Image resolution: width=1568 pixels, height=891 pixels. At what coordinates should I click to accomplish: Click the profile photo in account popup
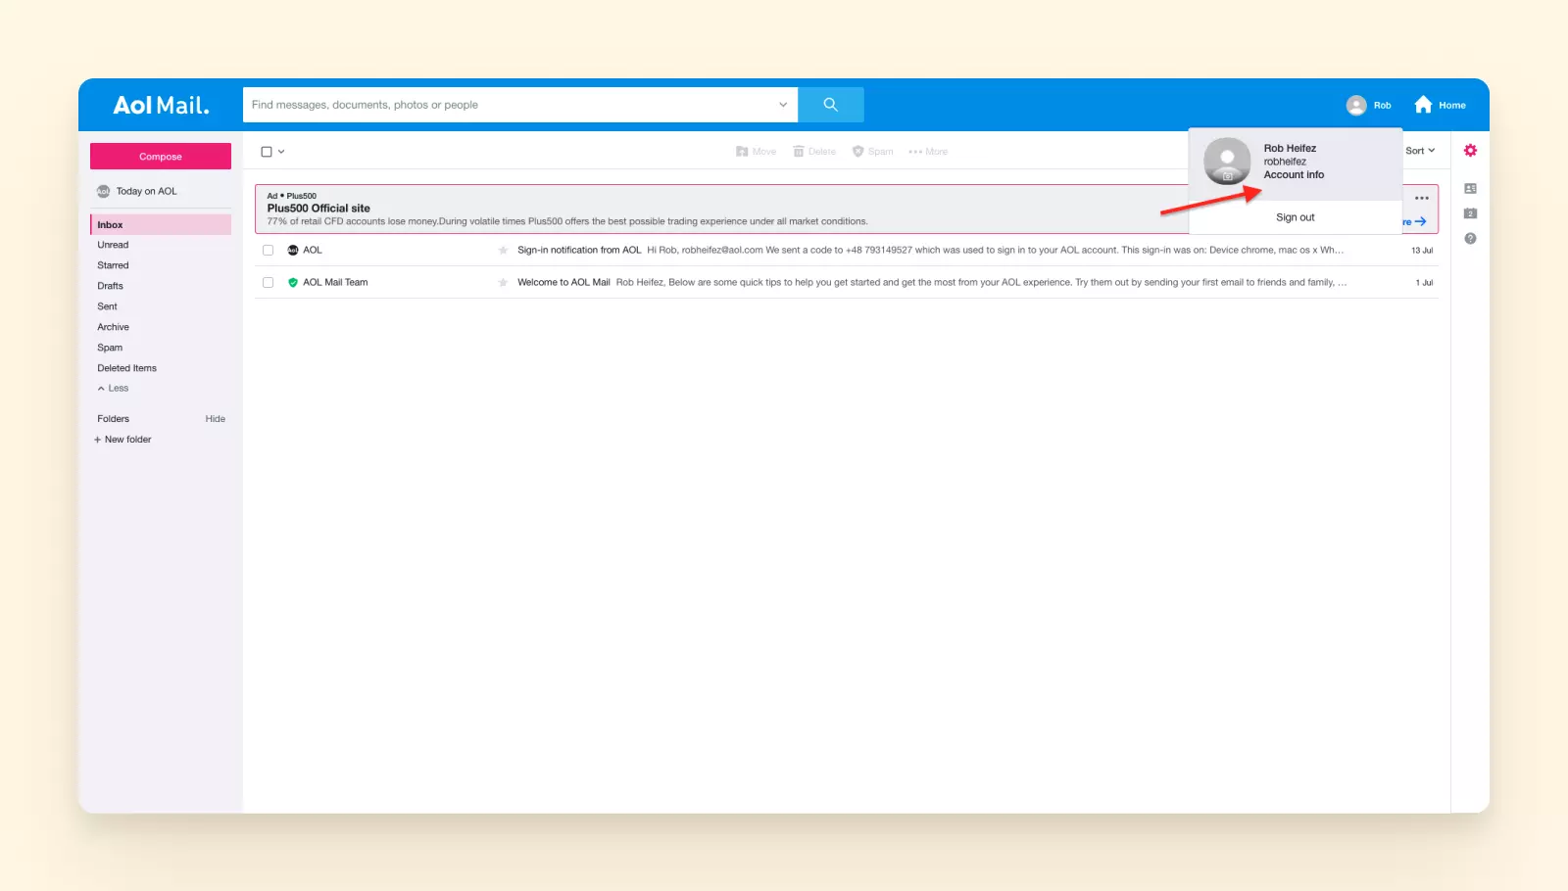tap(1227, 161)
